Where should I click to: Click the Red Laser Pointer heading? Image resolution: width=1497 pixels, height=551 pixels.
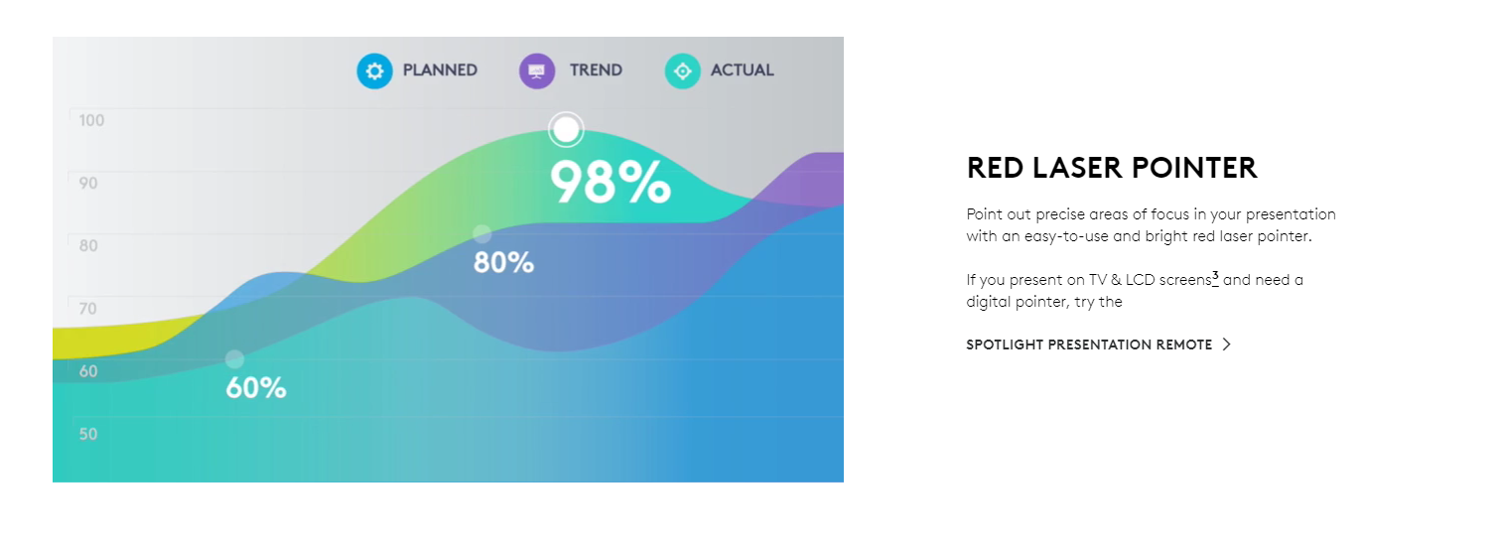[1112, 168]
